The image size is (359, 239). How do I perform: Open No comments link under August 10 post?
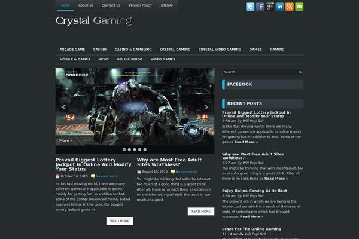pos(186,171)
